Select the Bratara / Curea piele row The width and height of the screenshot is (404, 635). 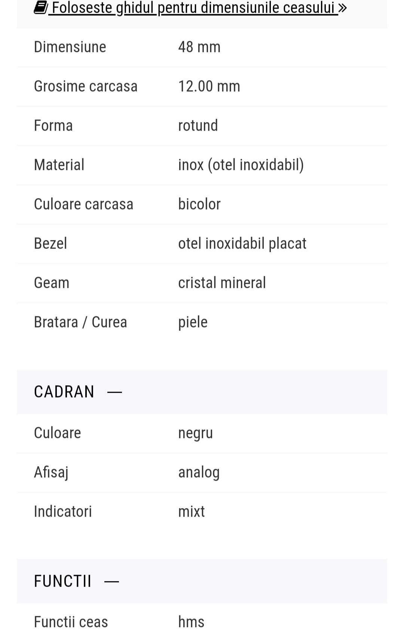pos(202,322)
